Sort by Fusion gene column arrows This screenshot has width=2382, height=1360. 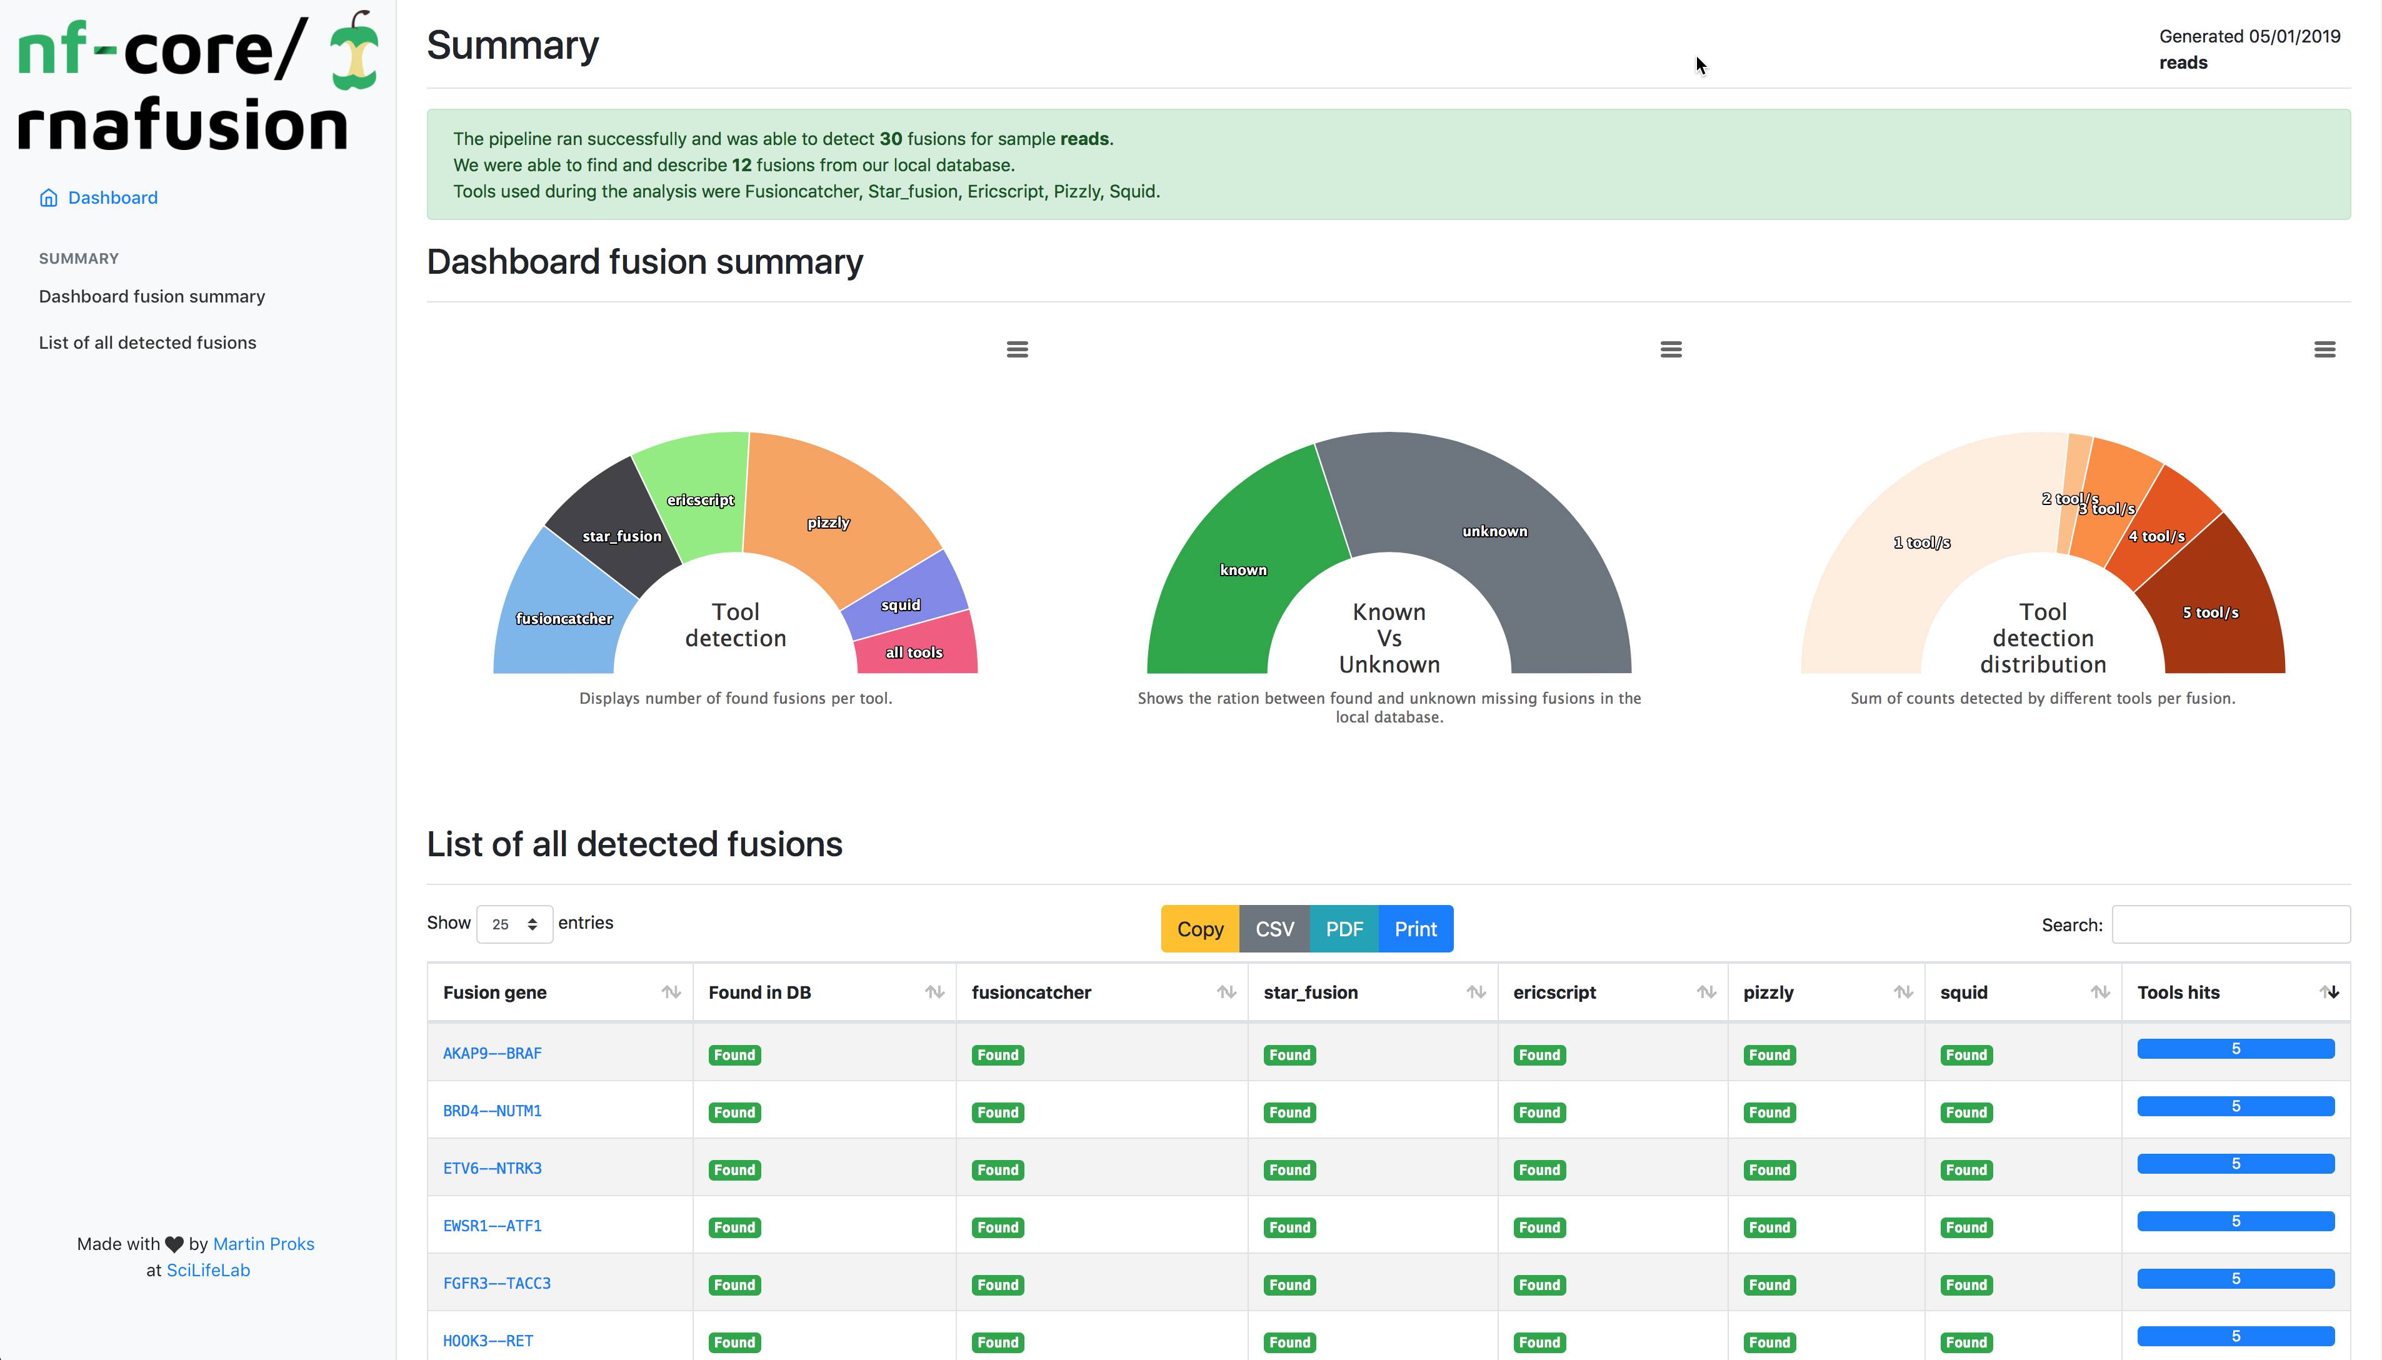coord(671,992)
